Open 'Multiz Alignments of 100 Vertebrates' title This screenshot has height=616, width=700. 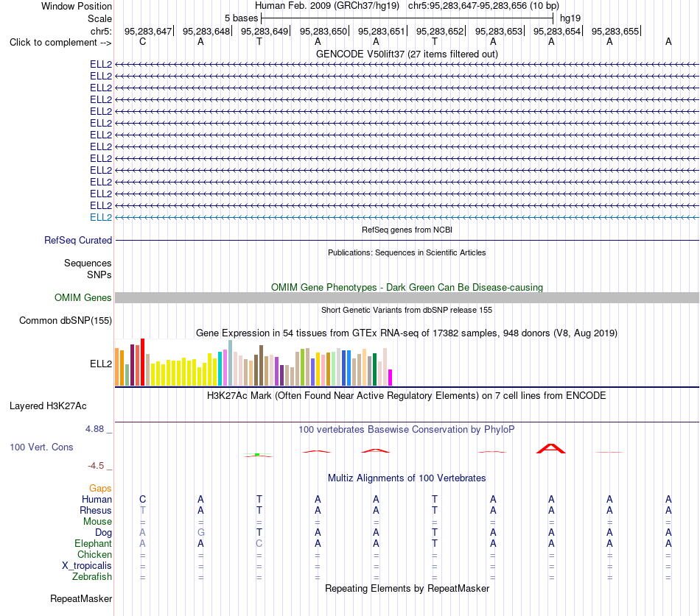pyautogui.click(x=407, y=478)
